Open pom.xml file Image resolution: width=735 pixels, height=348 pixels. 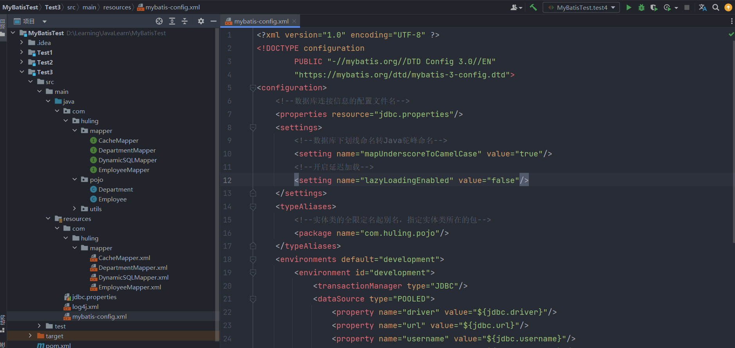pos(58,345)
